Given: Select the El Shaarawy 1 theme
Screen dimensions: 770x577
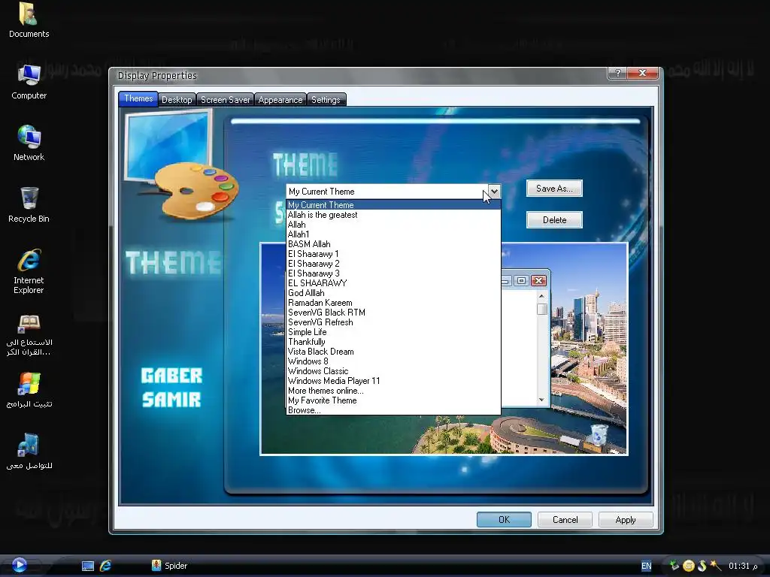Looking at the screenshot, I should 393,254.
